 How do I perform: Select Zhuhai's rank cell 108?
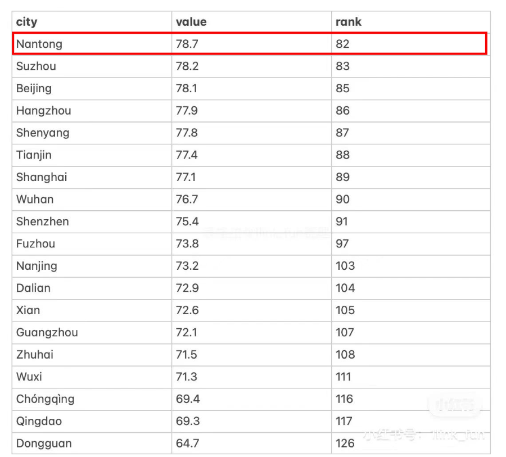(411, 355)
